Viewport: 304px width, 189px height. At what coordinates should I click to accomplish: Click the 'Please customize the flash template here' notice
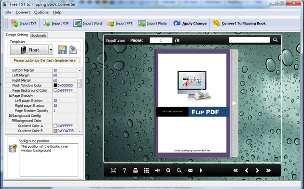coord(44,60)
